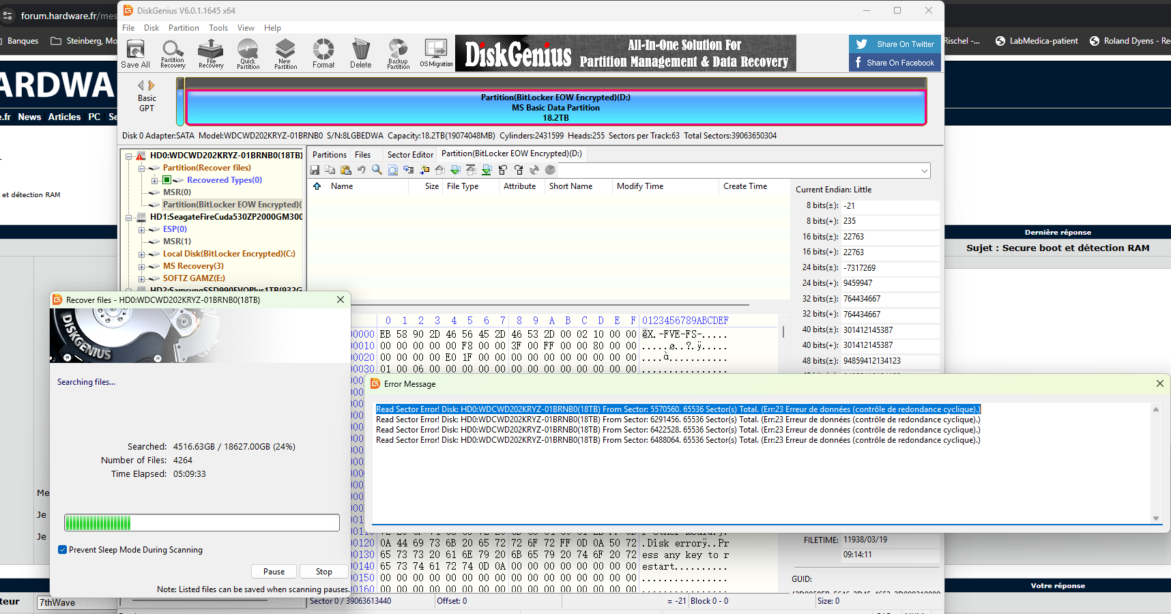
Task: Expand the SOFTZ GAMZ(E:) tree node
Action: coord(141,278)
